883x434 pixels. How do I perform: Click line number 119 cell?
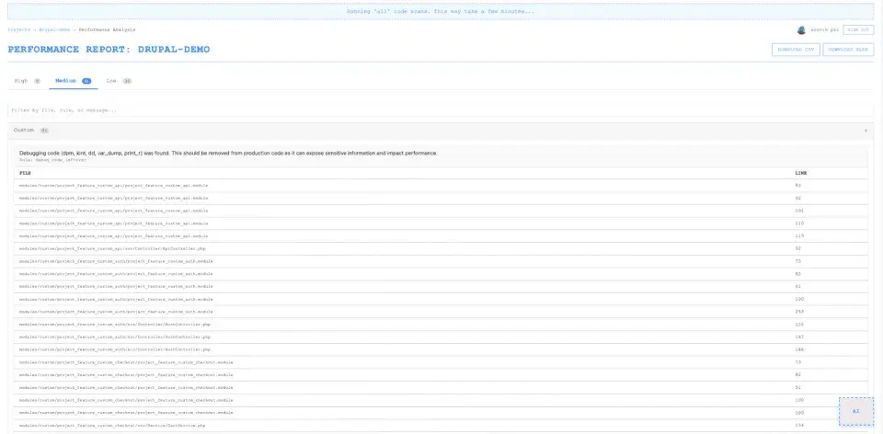point(799,236)
